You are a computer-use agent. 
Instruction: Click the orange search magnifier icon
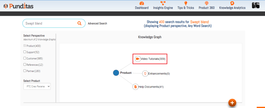(x=79, y=23)
